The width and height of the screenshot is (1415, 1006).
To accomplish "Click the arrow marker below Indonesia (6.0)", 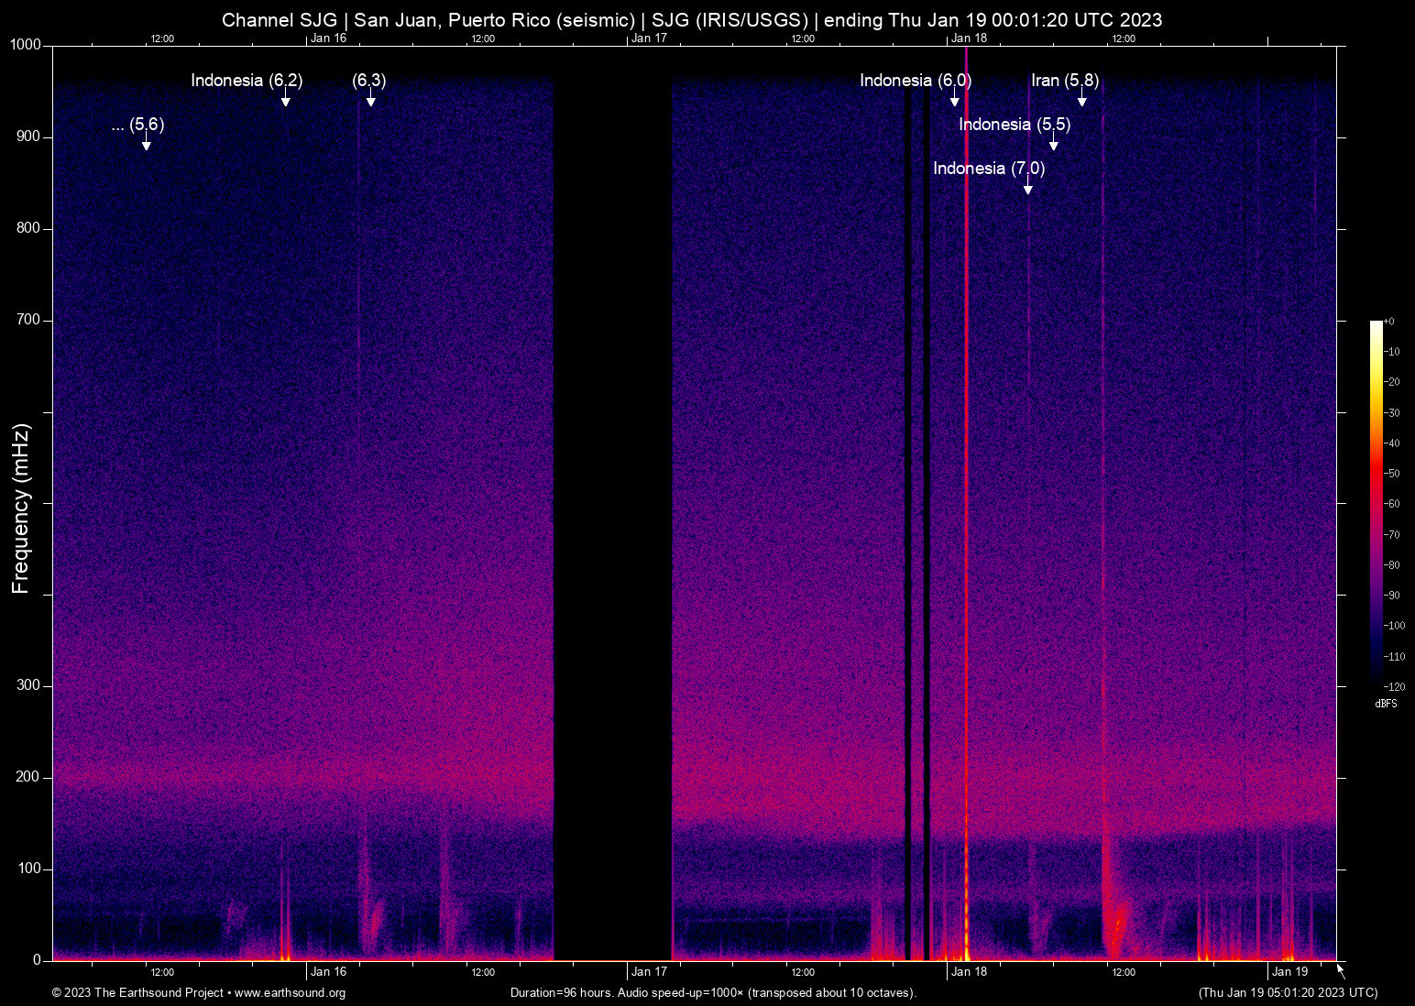I will 954,100.
